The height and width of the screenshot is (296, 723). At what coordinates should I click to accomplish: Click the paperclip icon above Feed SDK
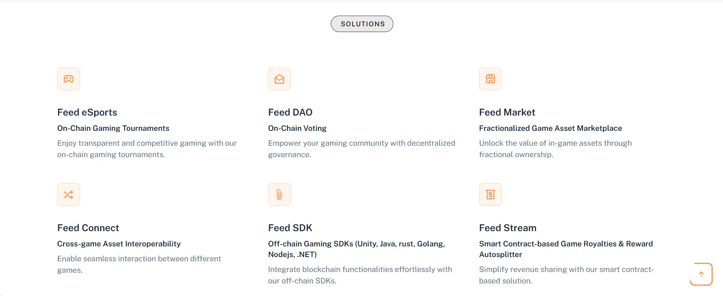point(279,195)
